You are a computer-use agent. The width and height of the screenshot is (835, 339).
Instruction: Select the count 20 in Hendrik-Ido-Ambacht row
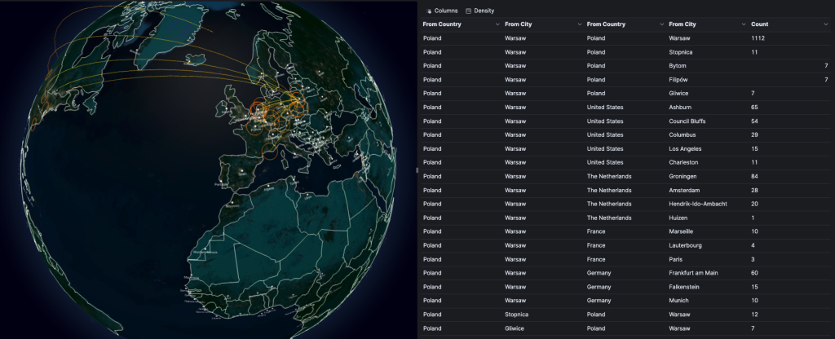[754, 204]
